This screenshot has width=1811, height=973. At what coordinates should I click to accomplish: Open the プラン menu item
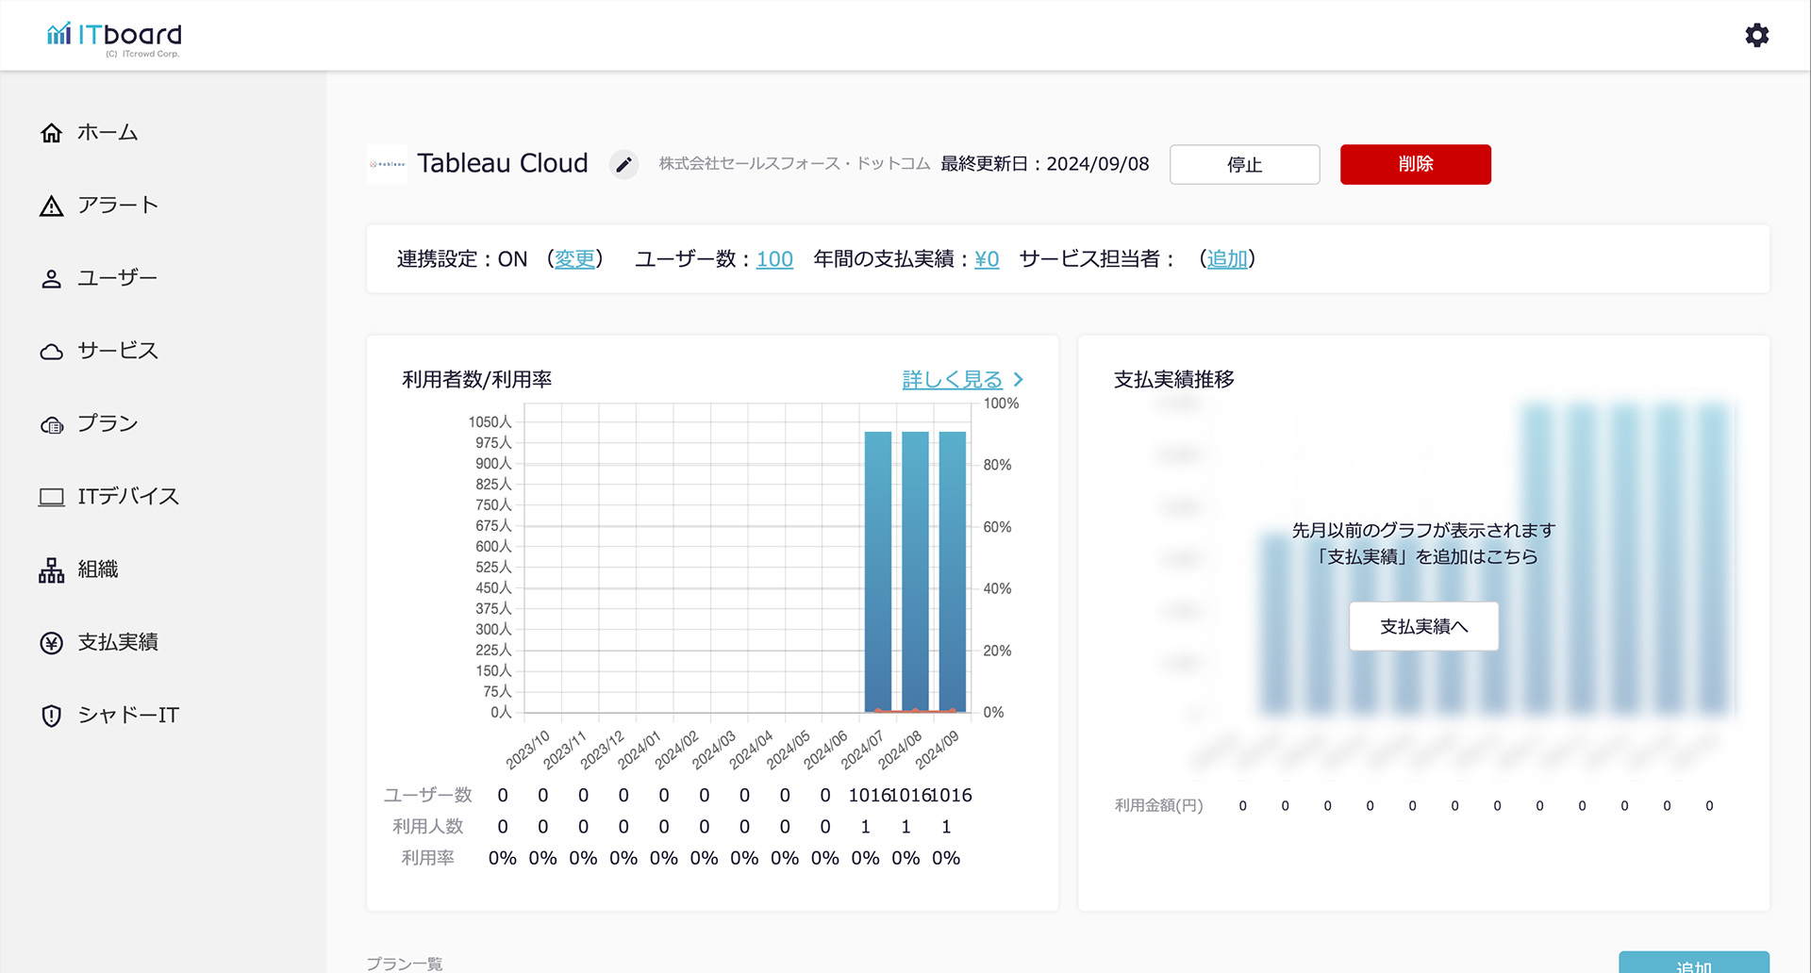tap(108, 424)
